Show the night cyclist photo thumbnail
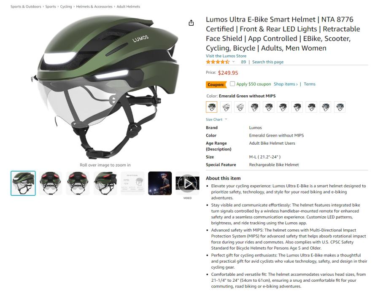The width and height of the screenshot is (375, 291). (160, 183)
